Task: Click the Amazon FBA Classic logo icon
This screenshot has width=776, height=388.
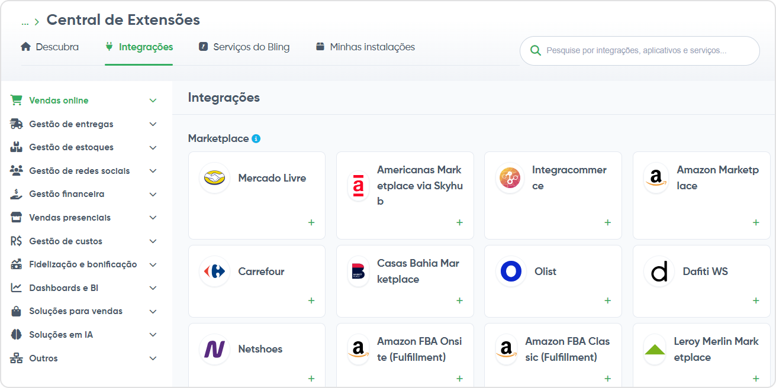Action: (x=506, y=350)
